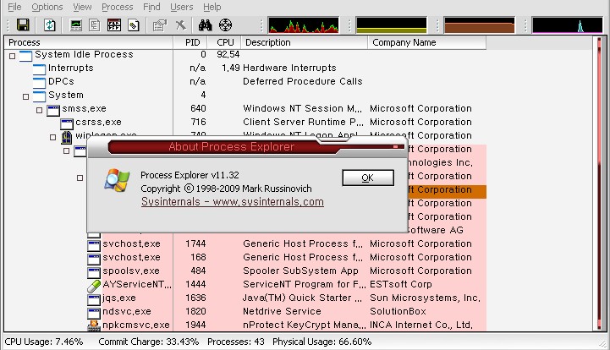Click the vertical scrollbar of the process list
Viewport: 610px width, 350px height.
tap(599, 183)
